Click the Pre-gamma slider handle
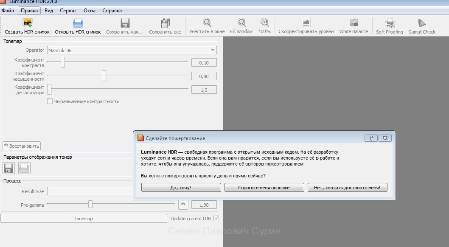The image size is (449, 247). point(90,204)
